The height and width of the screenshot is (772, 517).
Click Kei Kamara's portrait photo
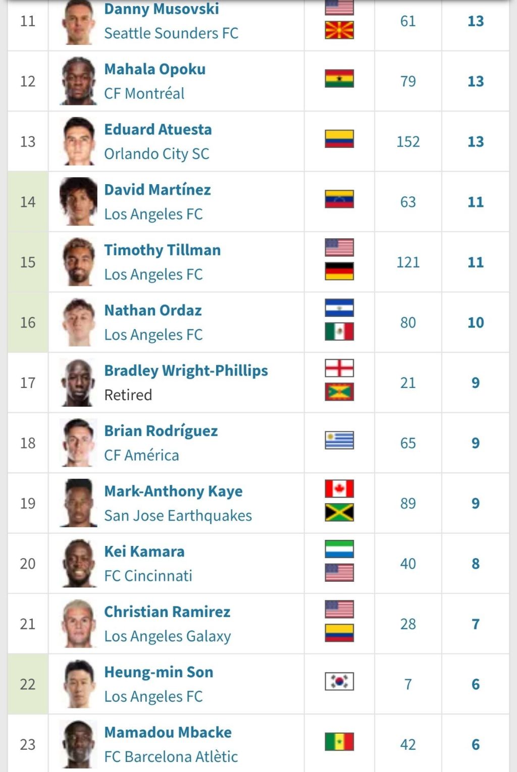[x=78, y=563]
